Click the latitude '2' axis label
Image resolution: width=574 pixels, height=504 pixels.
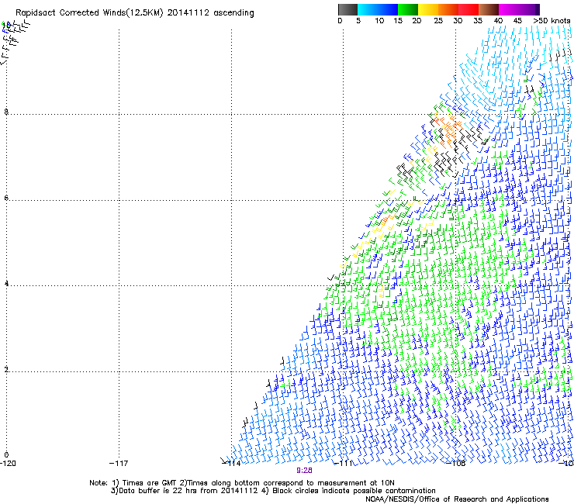[6, 370]
